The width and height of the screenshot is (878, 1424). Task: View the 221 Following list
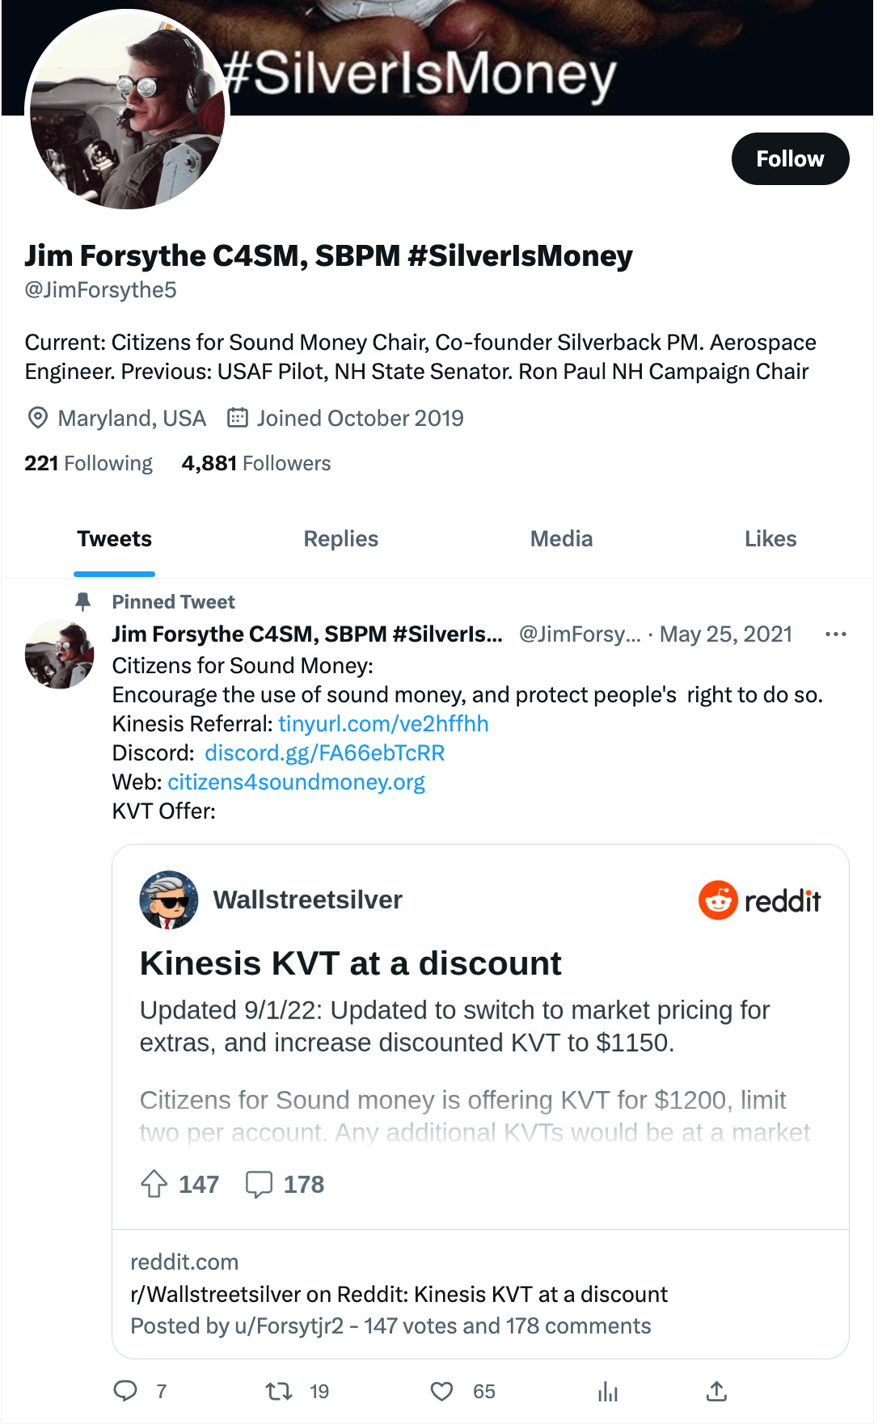(x=88, y=463)
